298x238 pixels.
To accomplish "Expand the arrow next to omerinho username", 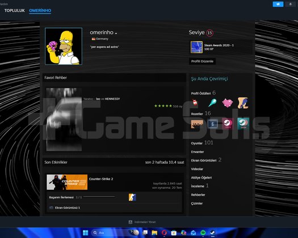I will (116, 33).
